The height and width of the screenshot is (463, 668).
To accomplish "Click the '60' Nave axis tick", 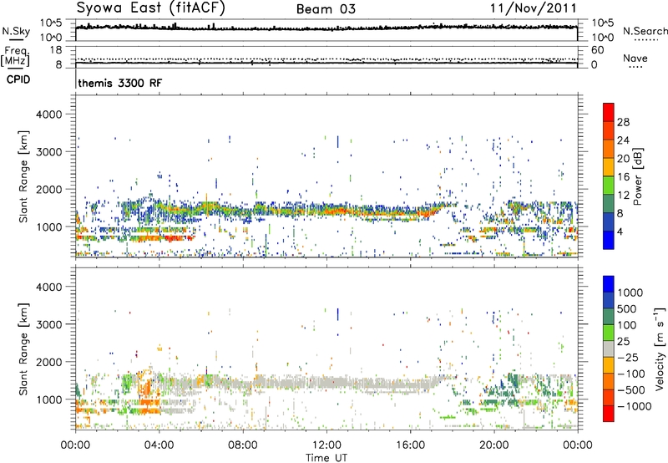I will [x=598, y=50].
